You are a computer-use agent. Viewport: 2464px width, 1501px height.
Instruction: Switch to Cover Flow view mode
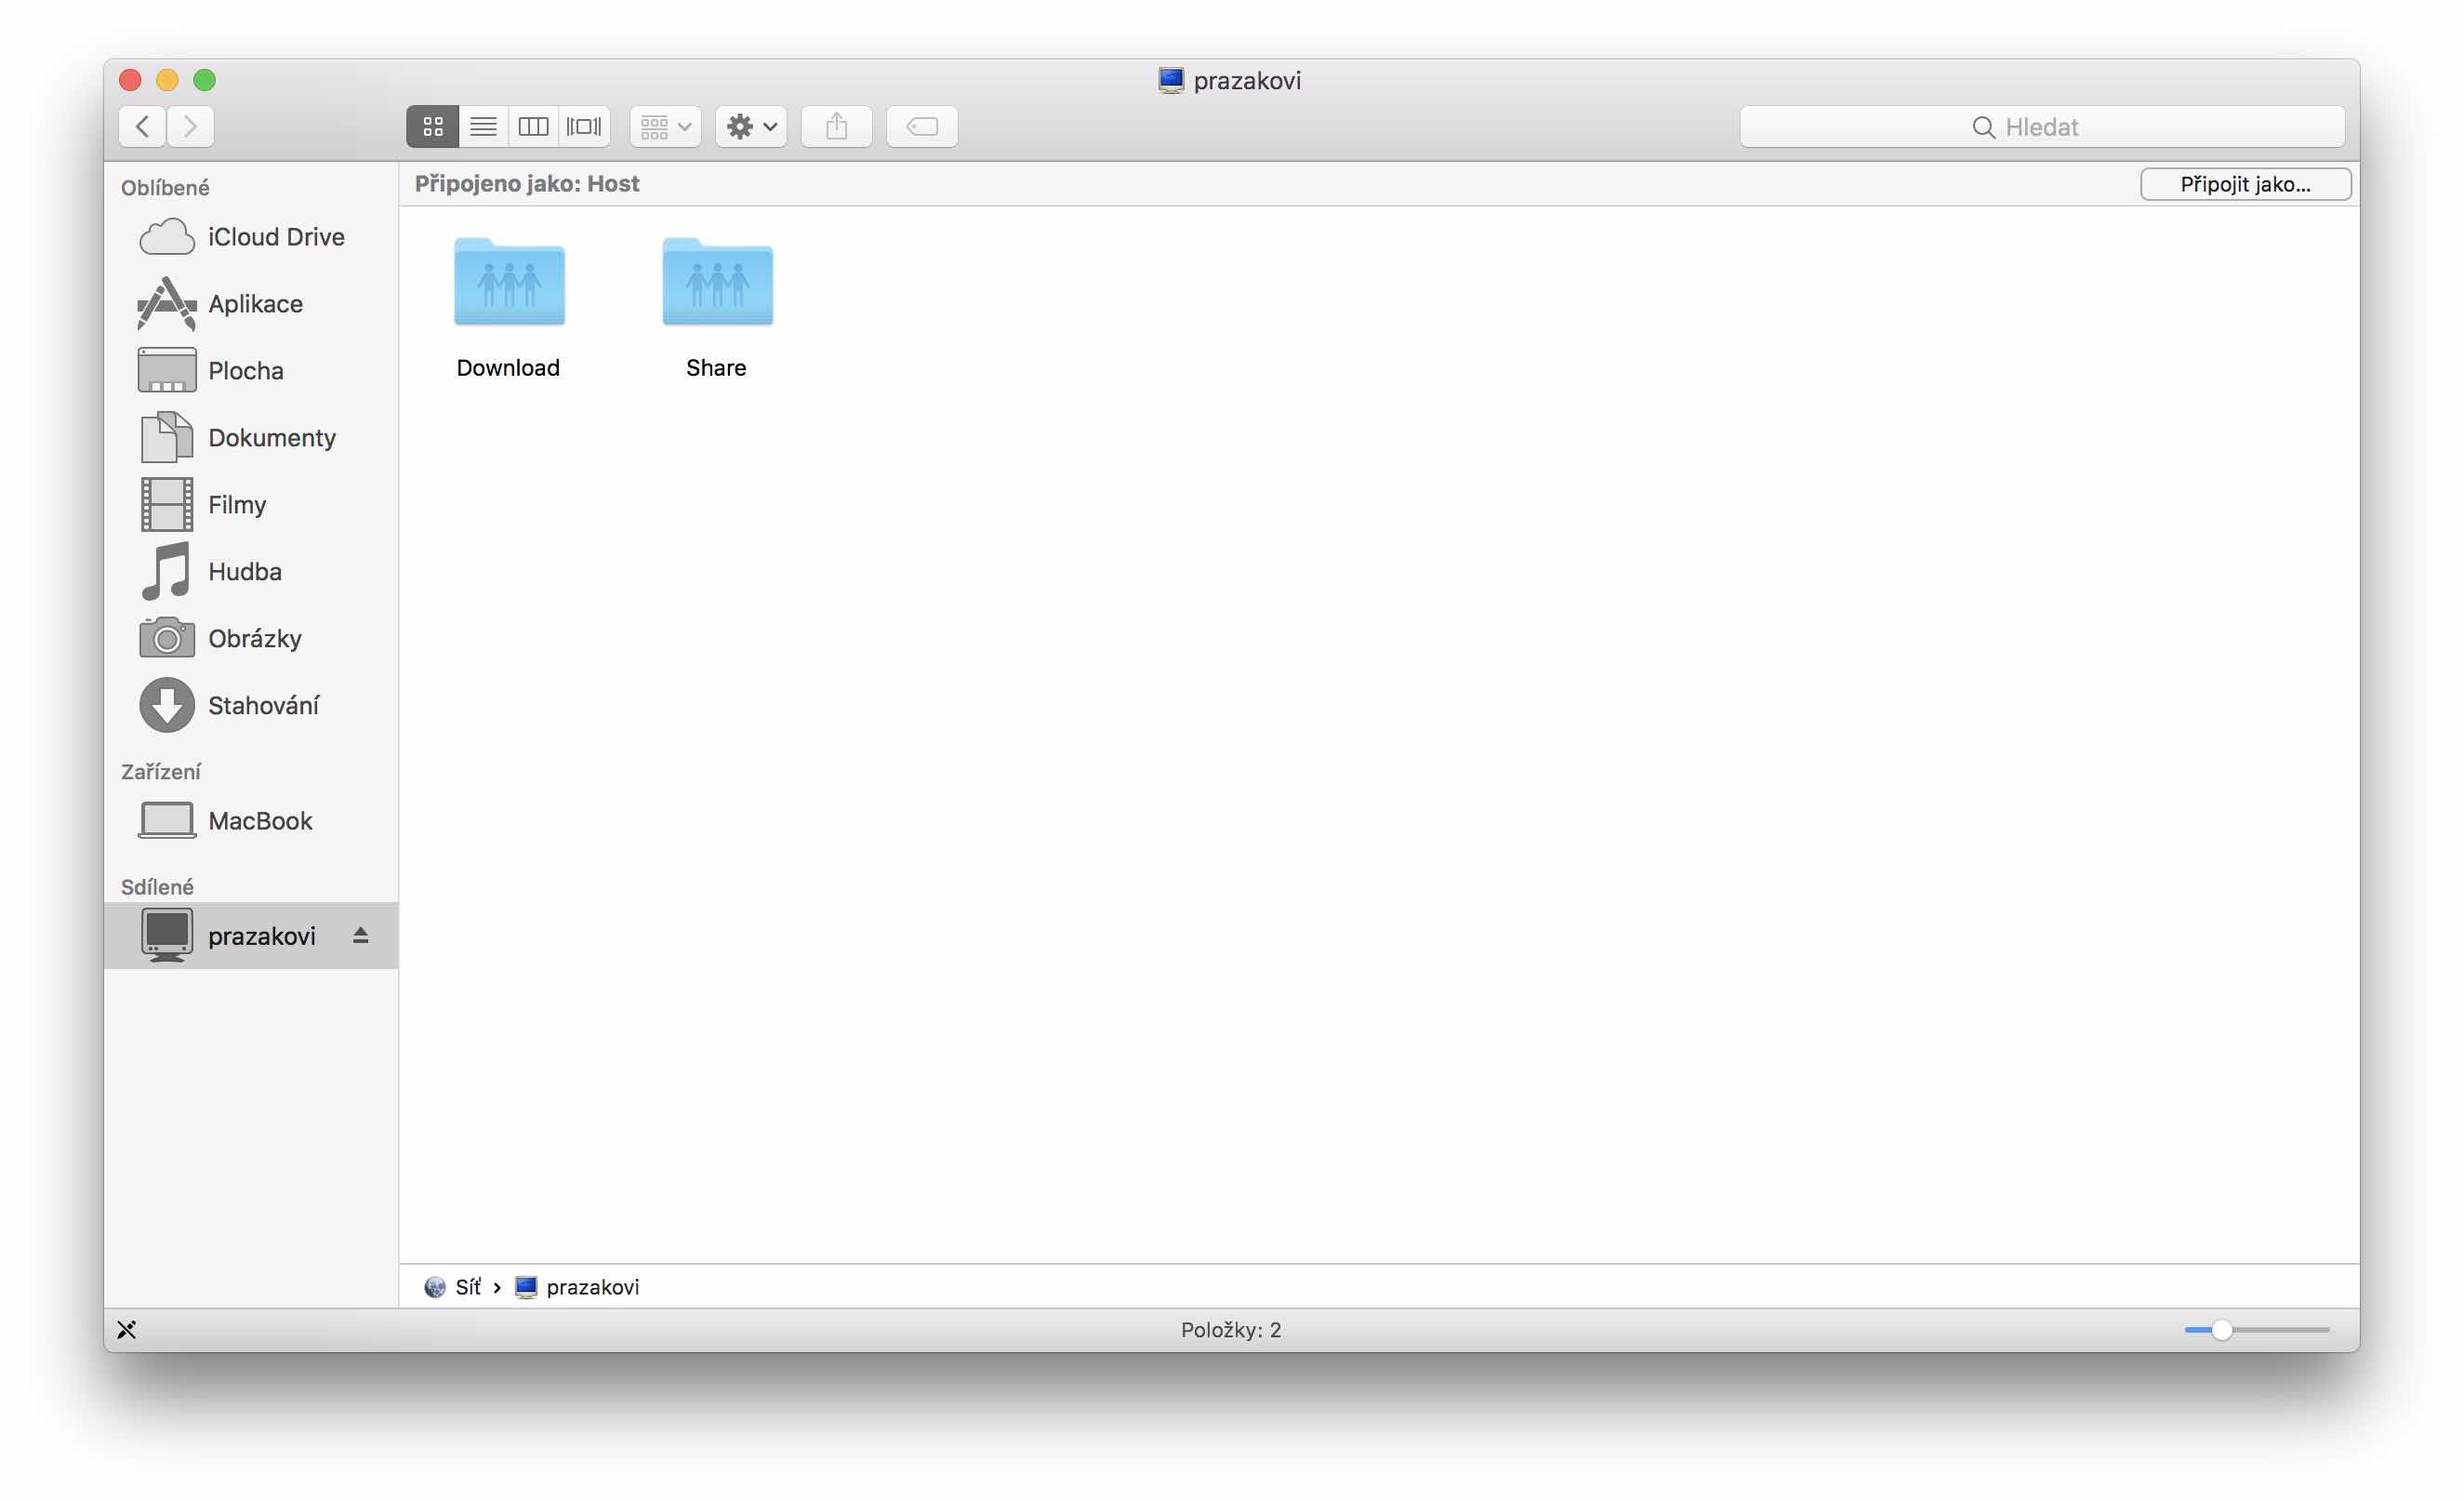click(584, 127)
